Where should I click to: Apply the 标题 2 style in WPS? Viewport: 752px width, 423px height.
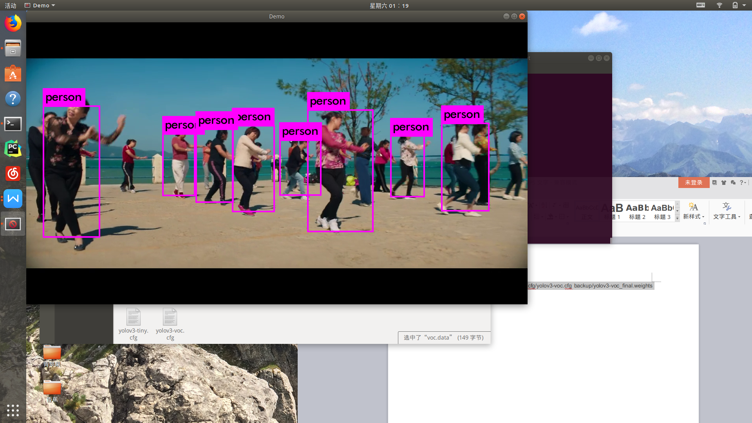(x=637, y=211)
